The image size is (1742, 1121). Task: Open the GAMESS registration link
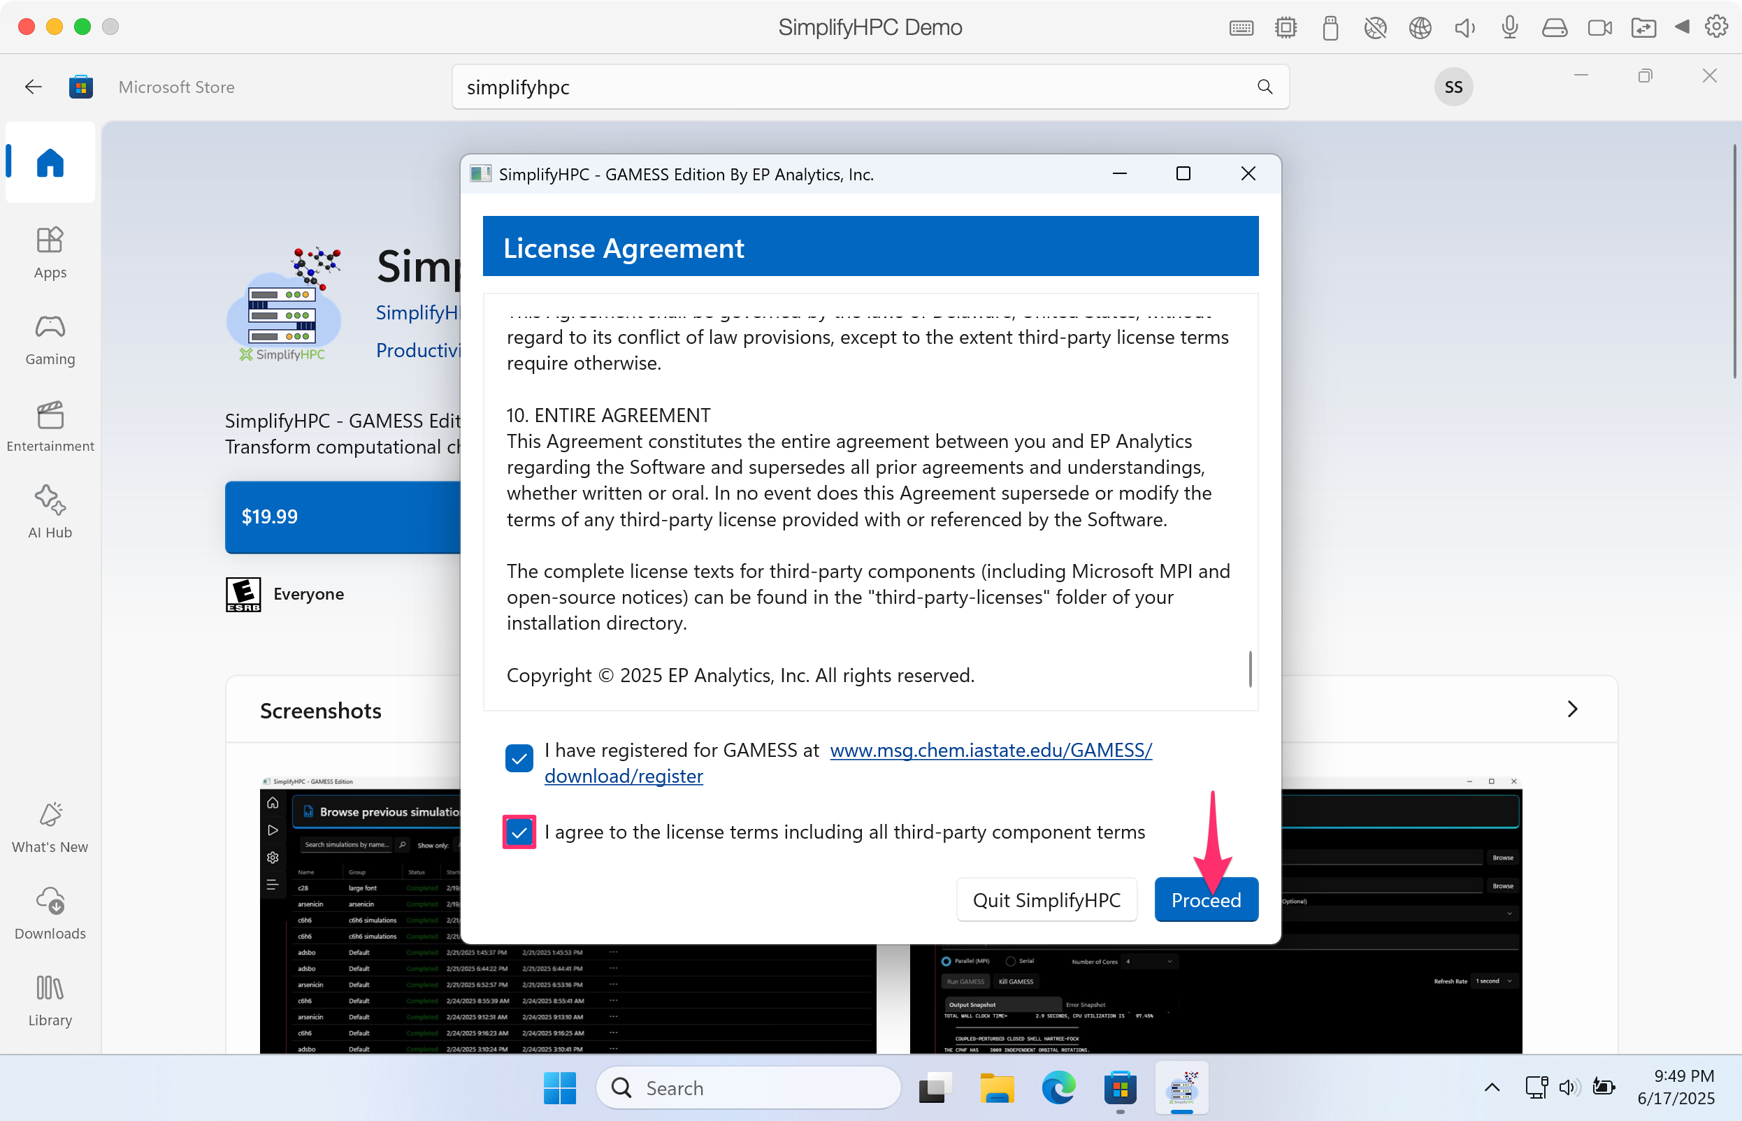click(990, 750)
